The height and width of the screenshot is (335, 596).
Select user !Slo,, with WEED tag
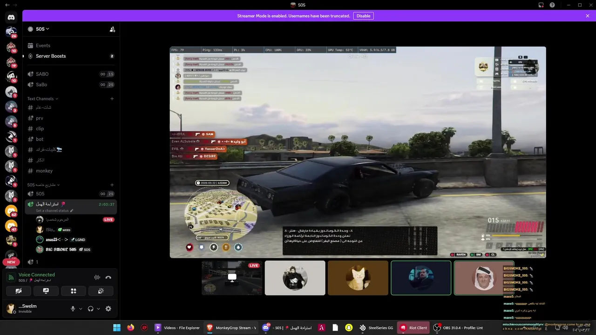(75, 229)
